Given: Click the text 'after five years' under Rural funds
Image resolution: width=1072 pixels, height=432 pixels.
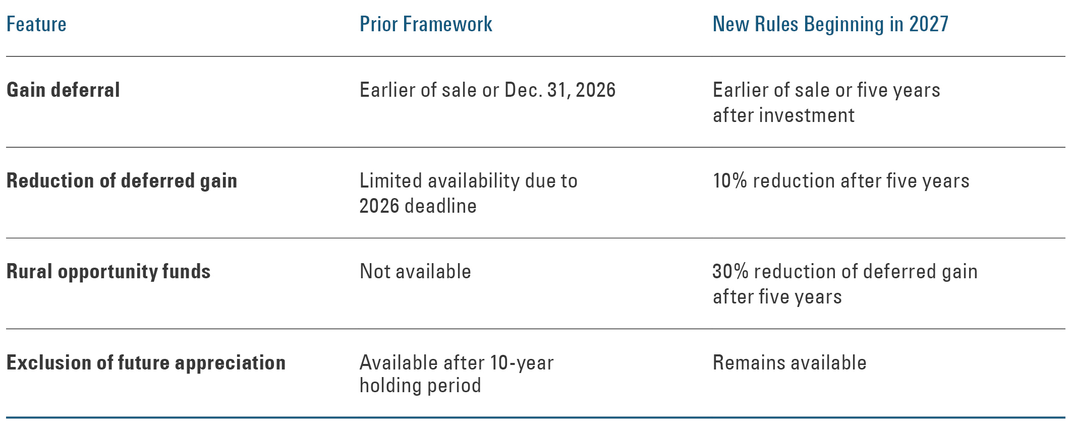Looking at the screenshot, I should 777,296.
